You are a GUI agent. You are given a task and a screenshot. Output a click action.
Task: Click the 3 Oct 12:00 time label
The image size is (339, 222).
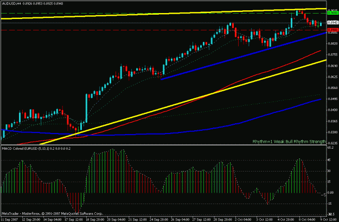[264, 219]
